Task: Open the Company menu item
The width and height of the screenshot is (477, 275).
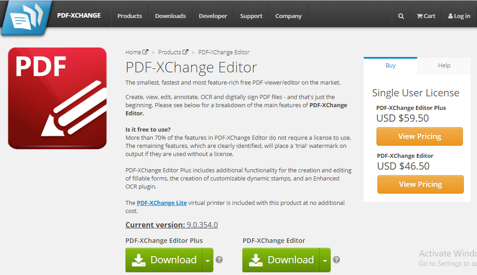Action: pos(288,16)
